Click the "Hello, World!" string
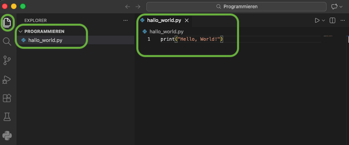 click(199, 39)
